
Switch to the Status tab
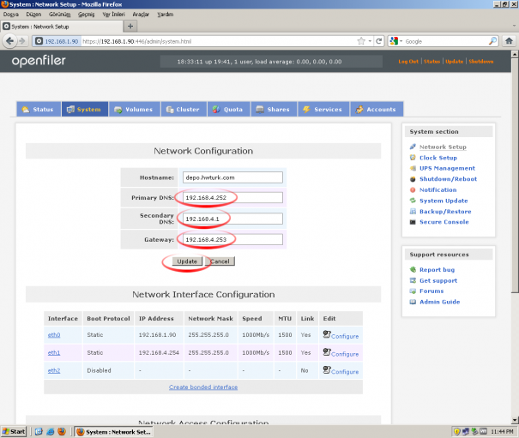point(39,109)
